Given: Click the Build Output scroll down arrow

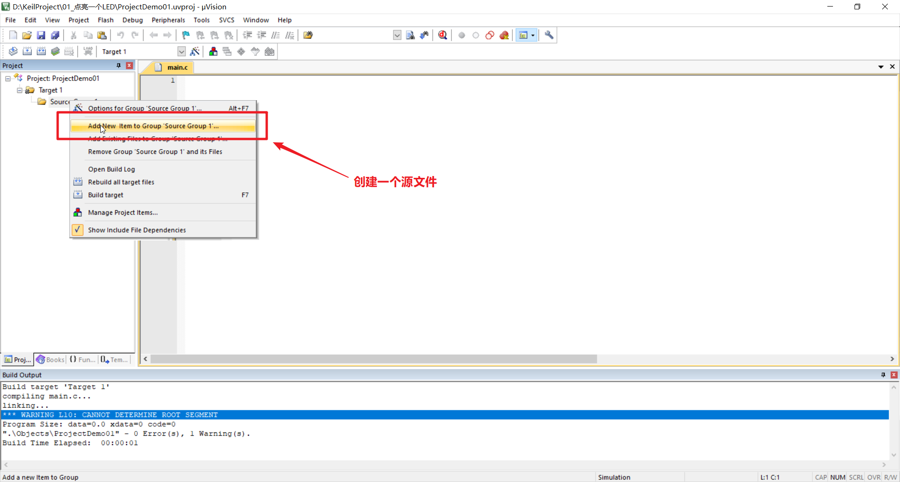Looking at the screenshot, I should 893,455.
